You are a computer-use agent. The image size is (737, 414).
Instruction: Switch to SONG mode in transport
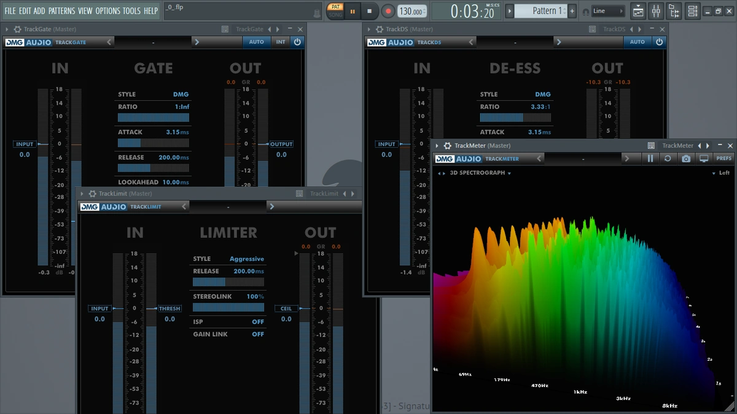(335, 15)
